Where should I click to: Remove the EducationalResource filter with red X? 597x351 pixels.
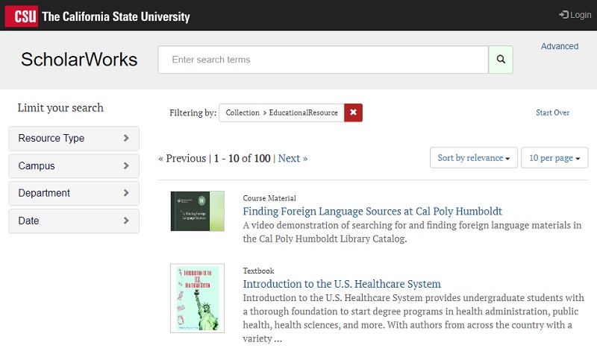coord(353,113)
